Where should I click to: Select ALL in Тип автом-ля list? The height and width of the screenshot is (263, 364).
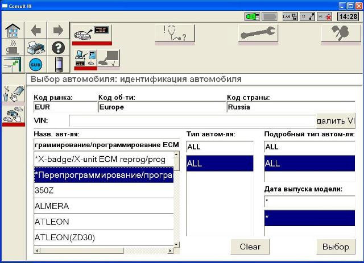220,164
